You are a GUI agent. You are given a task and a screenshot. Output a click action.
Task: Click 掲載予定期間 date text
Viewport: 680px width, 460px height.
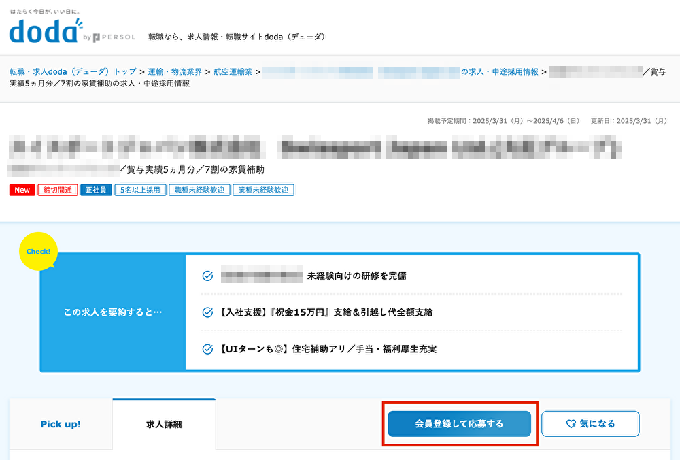[x=503, y=121]
